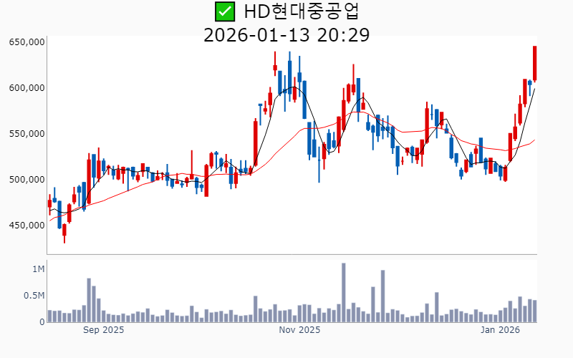Click the 0 label on volume axis
This screenshot has width=573, height=358.
42,322
